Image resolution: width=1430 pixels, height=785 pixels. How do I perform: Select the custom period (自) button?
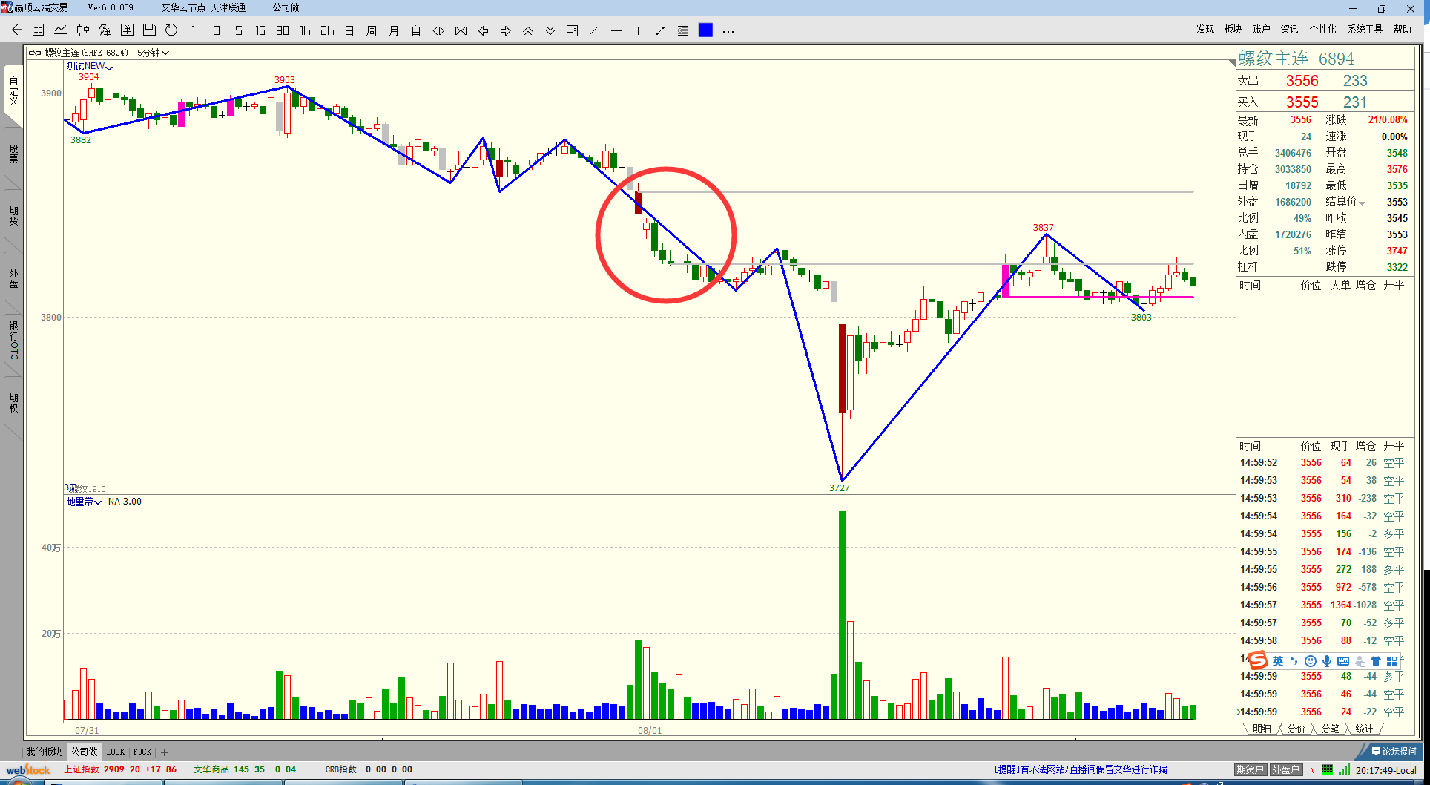point(416,30)
